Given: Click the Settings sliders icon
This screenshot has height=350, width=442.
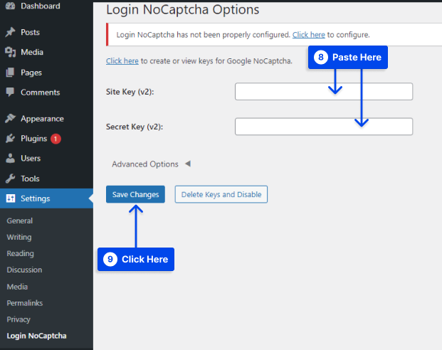Looking at the screenshot, I should [x=11, y=198].
